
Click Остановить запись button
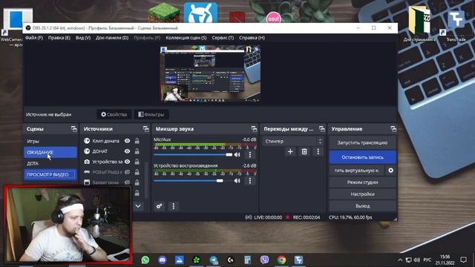(362, 157)
